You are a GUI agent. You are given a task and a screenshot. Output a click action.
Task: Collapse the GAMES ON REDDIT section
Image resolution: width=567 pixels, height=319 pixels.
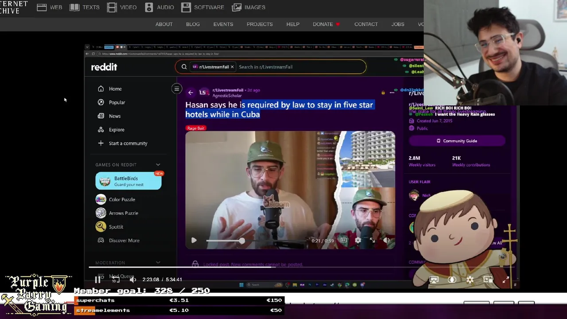[x=158, y=165]
